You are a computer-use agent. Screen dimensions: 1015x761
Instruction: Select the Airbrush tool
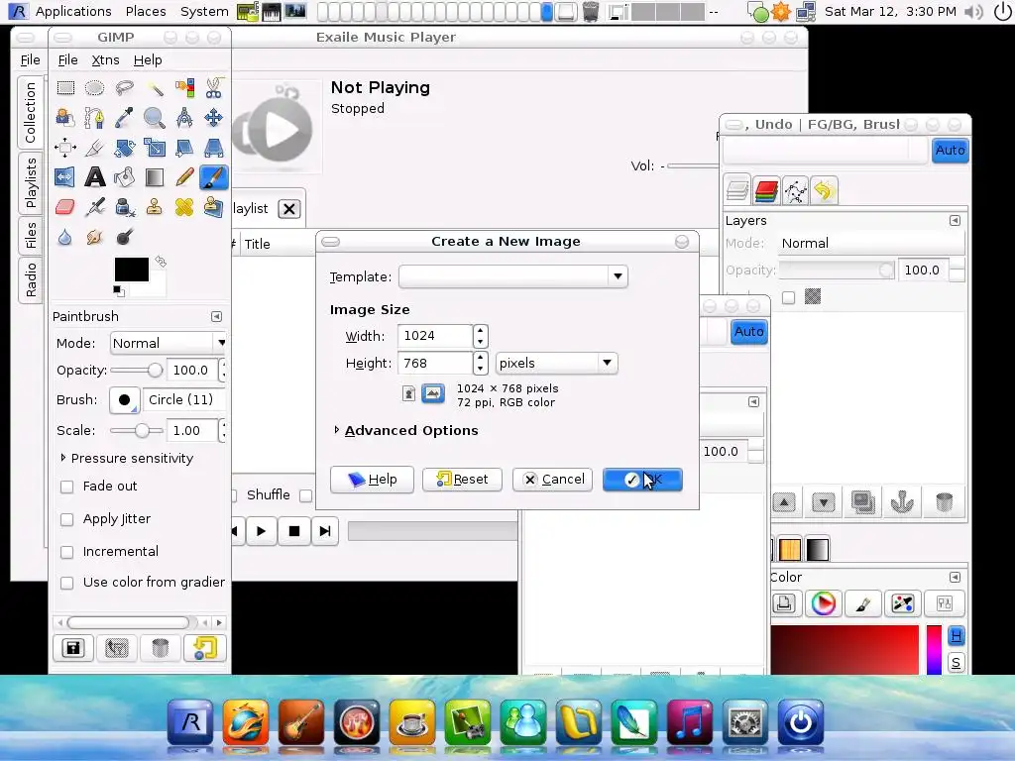pos(94,207)
